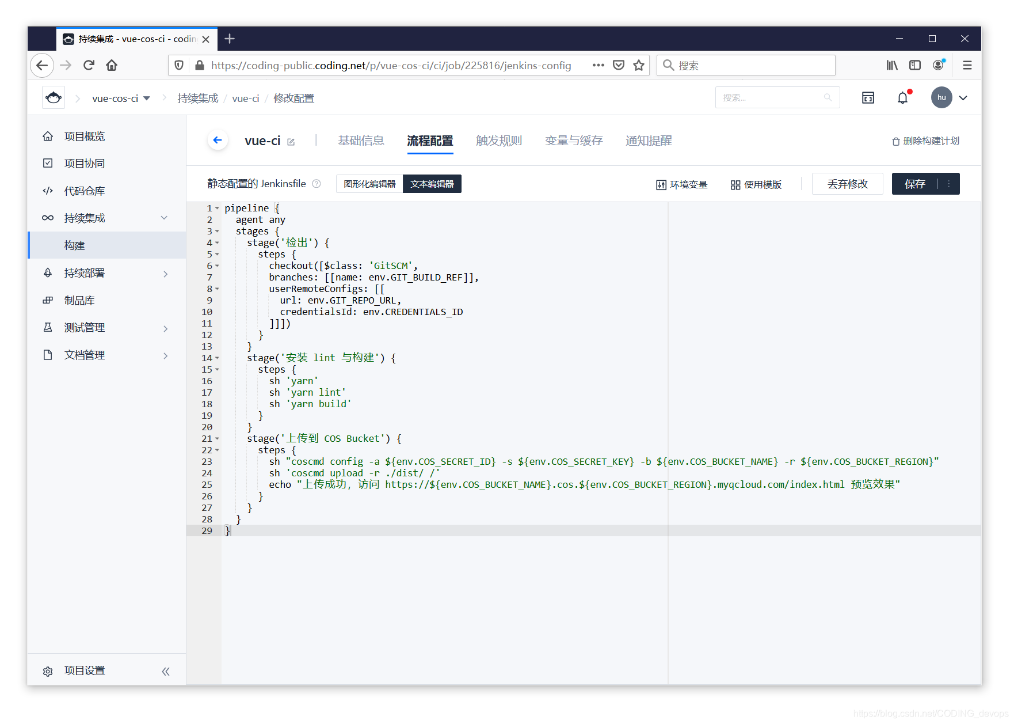
Task: Click 保存 button
Action: (x=915, y=184)
